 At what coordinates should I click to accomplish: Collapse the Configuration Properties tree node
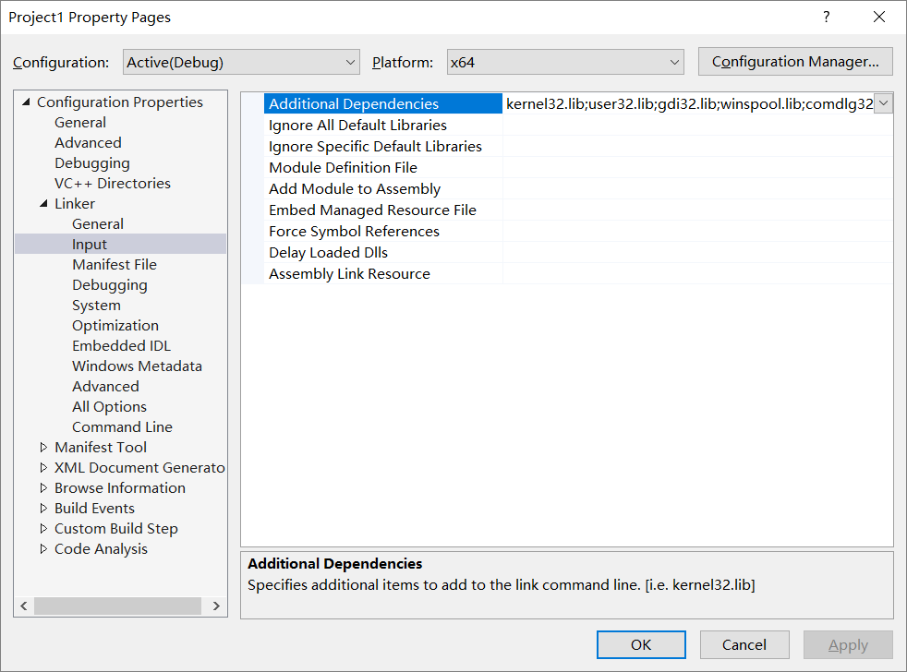(x=28, y=102)
